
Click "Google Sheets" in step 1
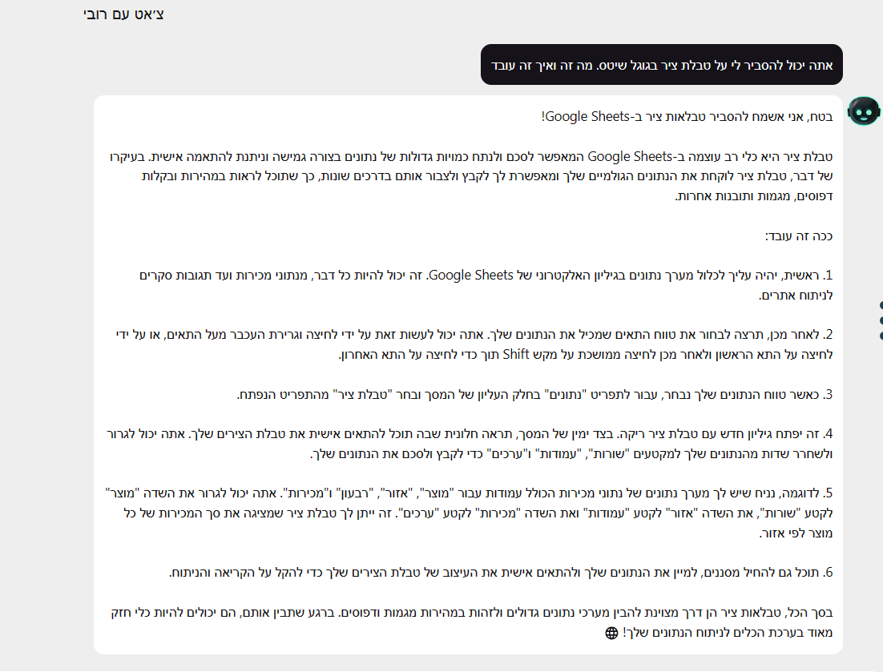coord(473,276)
